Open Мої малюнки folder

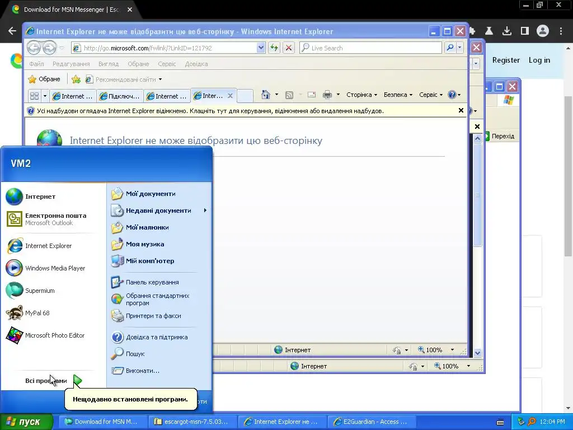(140, 227)
